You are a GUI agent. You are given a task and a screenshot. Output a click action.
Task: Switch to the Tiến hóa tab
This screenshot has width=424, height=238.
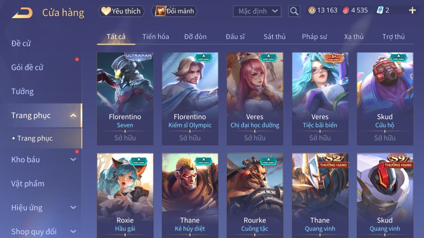pos(155,37)
